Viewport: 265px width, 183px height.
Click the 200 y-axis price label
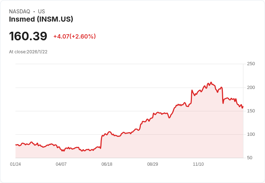coord(251,88)
